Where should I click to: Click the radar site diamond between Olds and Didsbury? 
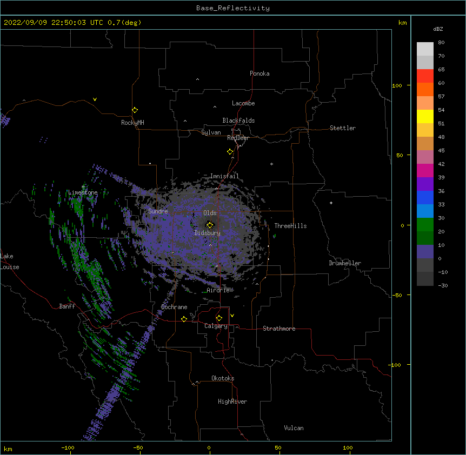210,225
